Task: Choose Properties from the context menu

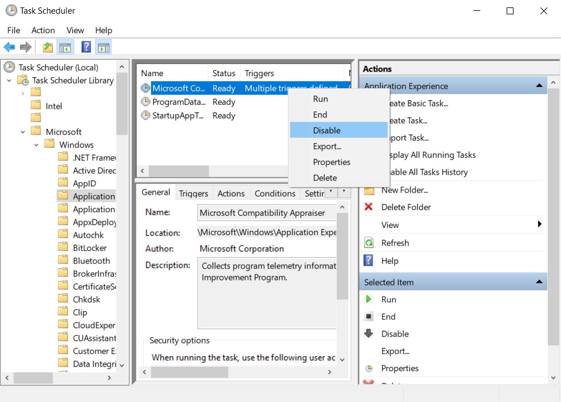Action: 339,162
